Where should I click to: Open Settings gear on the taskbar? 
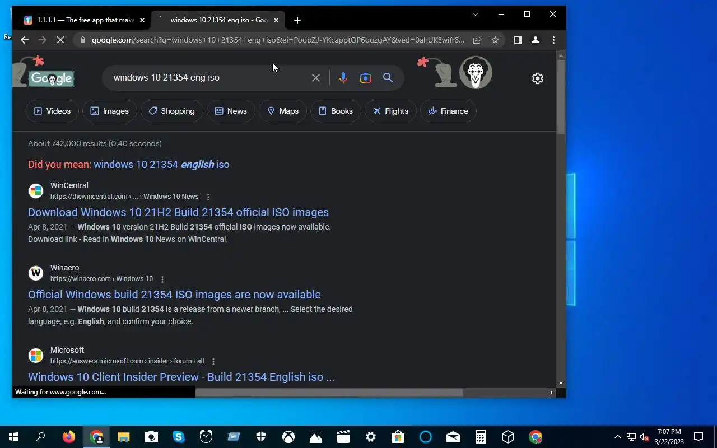tap(371, 437)
